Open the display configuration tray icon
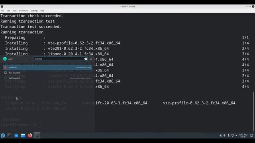This screenshot has height=143, width=255. click(x=233, y=135)
